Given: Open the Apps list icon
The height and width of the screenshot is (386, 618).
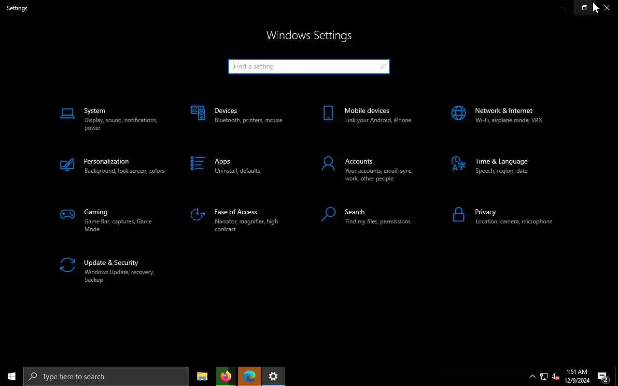Looking at the screenshot, I should pyautogui.click(x=198, y=163).
